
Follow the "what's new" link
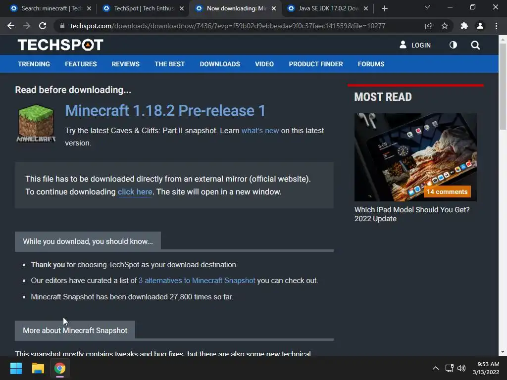260,131
